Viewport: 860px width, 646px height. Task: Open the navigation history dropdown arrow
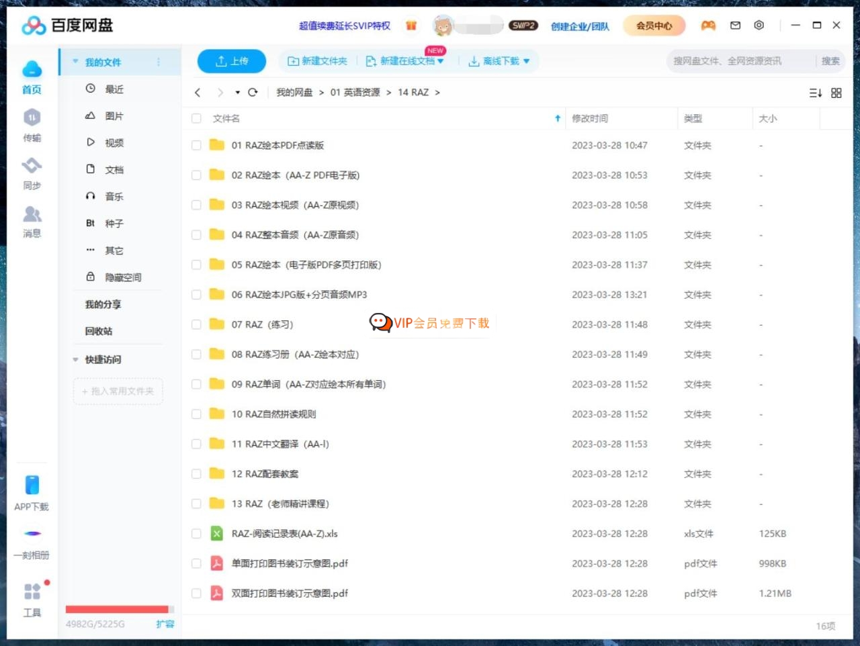[238, 93]
